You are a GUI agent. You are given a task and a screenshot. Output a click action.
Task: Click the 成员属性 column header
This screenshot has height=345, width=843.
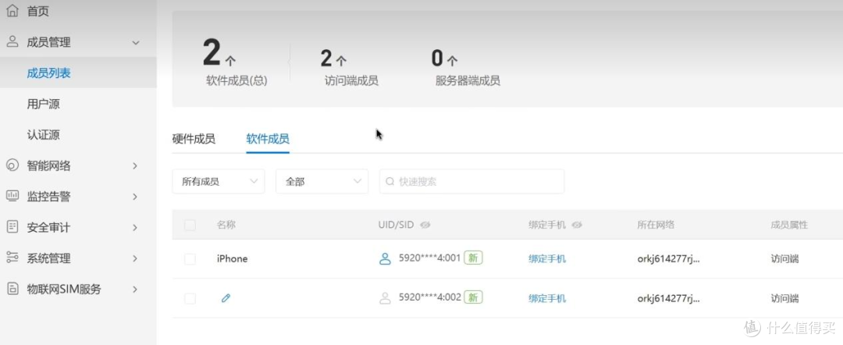(789, 225)
